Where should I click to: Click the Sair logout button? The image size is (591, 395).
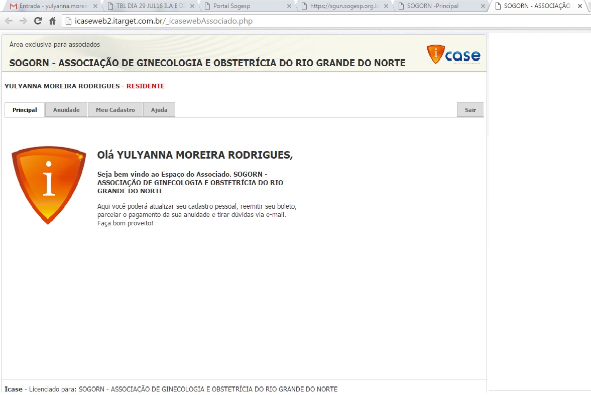(470, 110)
